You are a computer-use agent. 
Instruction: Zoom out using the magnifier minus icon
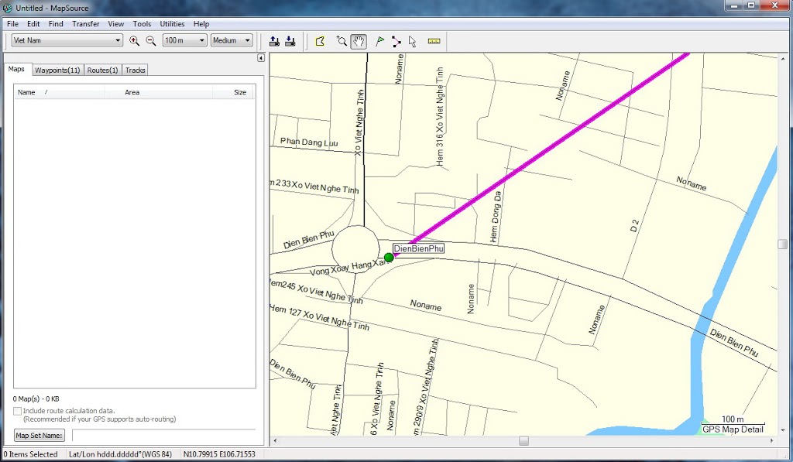tap(151, 41)
